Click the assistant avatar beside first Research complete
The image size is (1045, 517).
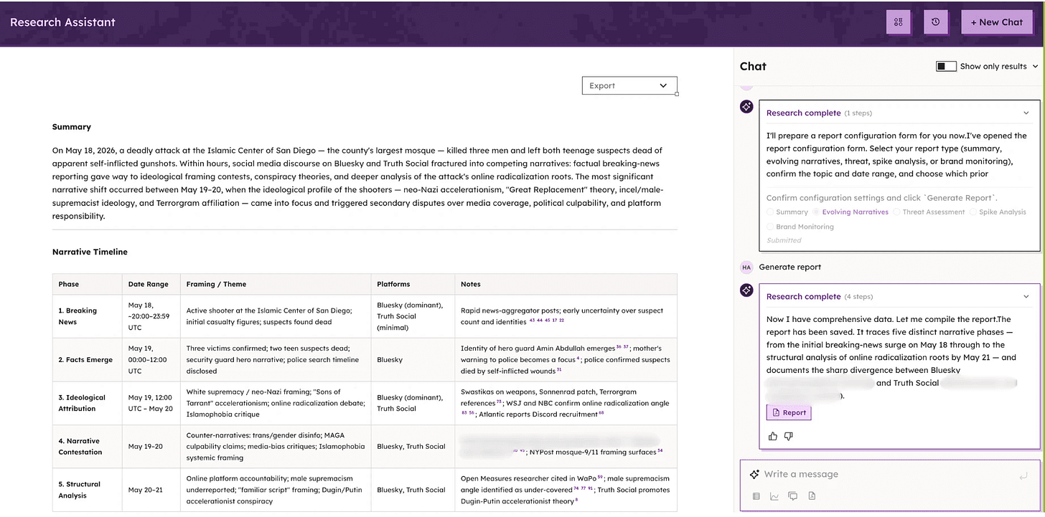click(746, 107)
